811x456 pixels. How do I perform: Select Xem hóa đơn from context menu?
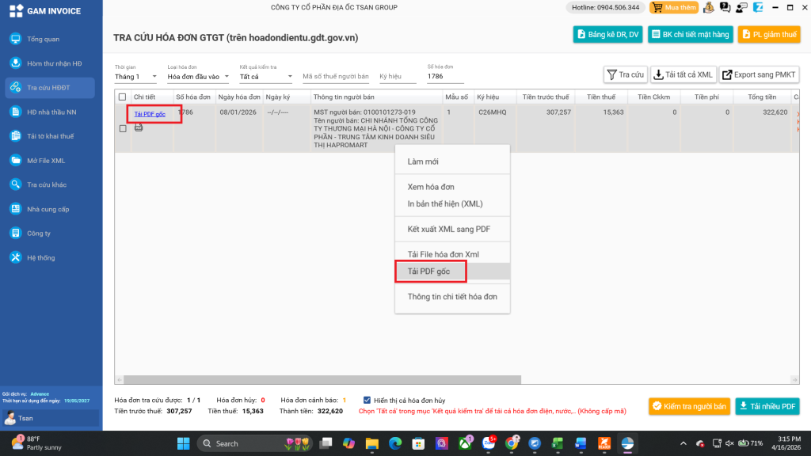431,187
